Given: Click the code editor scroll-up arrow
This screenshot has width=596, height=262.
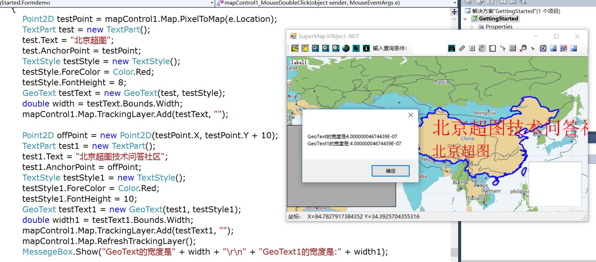Looking at the screenshot, I should [455, 19].
